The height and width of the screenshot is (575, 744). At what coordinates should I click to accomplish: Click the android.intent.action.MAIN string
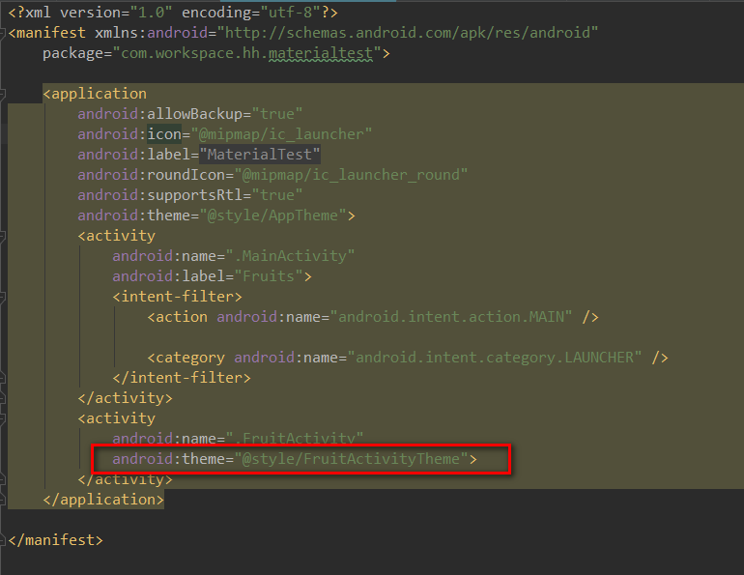451,317
